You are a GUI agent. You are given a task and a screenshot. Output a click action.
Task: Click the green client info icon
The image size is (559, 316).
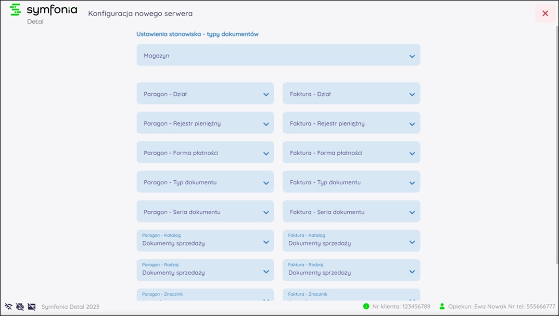click(366, 307)
